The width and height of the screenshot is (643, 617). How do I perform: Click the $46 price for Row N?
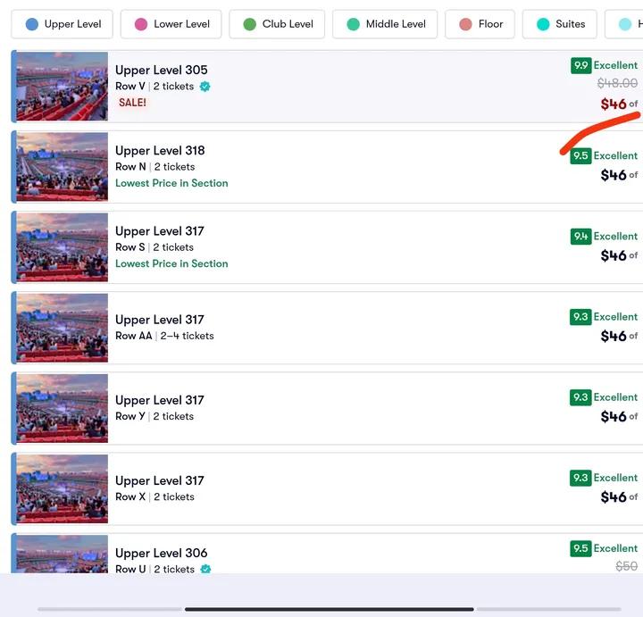tap(614, 176)
